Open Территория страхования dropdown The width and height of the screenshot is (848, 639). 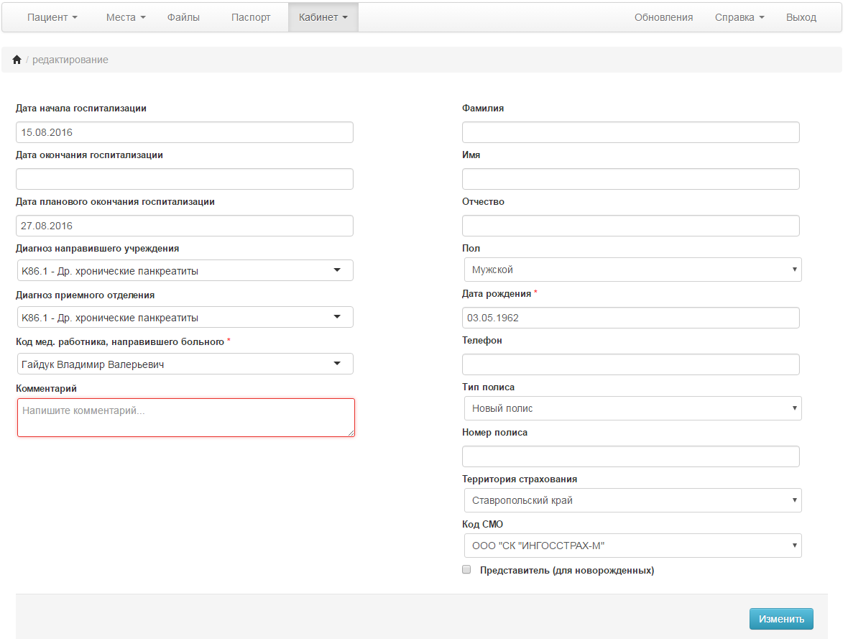(x=632, y=500)
